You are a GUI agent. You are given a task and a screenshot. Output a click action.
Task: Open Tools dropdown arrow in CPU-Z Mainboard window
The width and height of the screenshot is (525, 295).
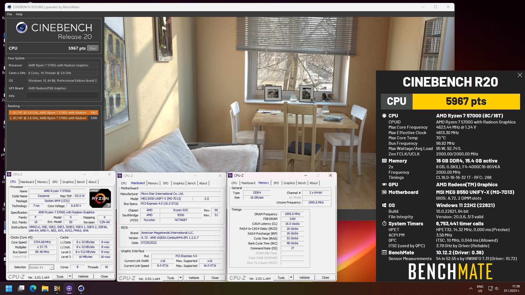(180, 278)
